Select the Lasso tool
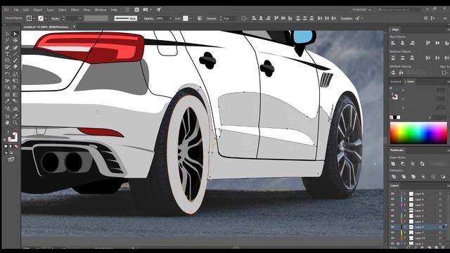Screen dimensions: 450x253 click(15, 41)
